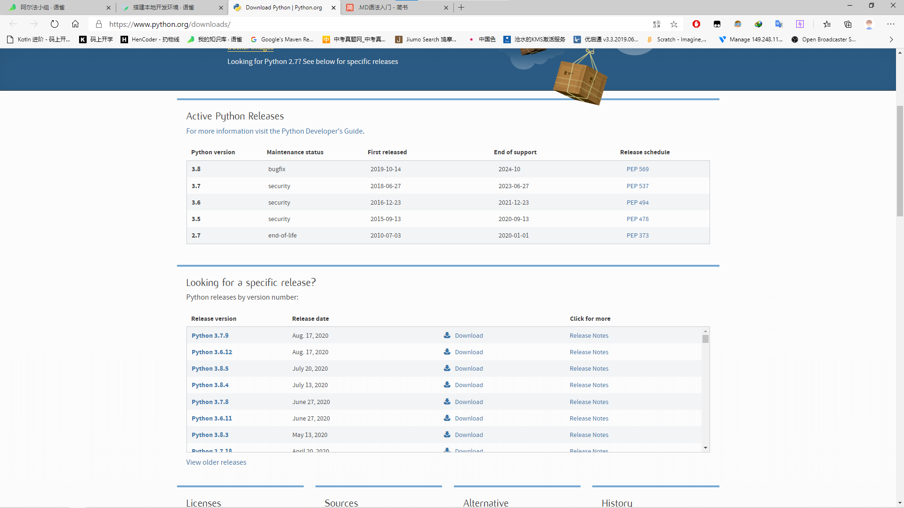Open the translate page icon

[657, 24]
